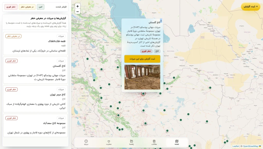Click the خطر فوری tag inside the popup
Image resolution: width=263 pixels, height=149 pixels.
tap(146, 51)
